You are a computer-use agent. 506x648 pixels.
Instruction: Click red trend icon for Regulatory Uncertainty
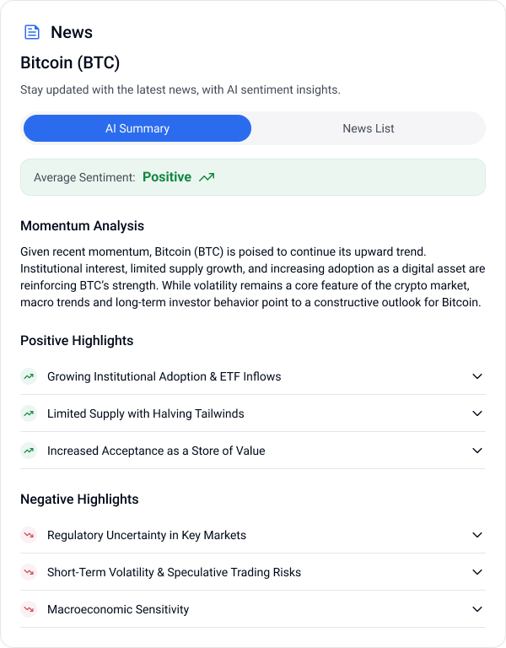(29, 535)
